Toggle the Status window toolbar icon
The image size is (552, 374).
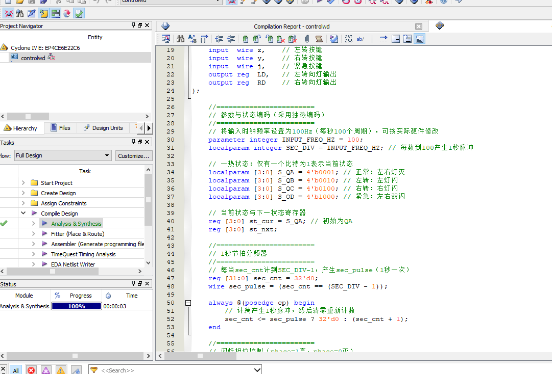pyautogui.click(x=56, y=14)
